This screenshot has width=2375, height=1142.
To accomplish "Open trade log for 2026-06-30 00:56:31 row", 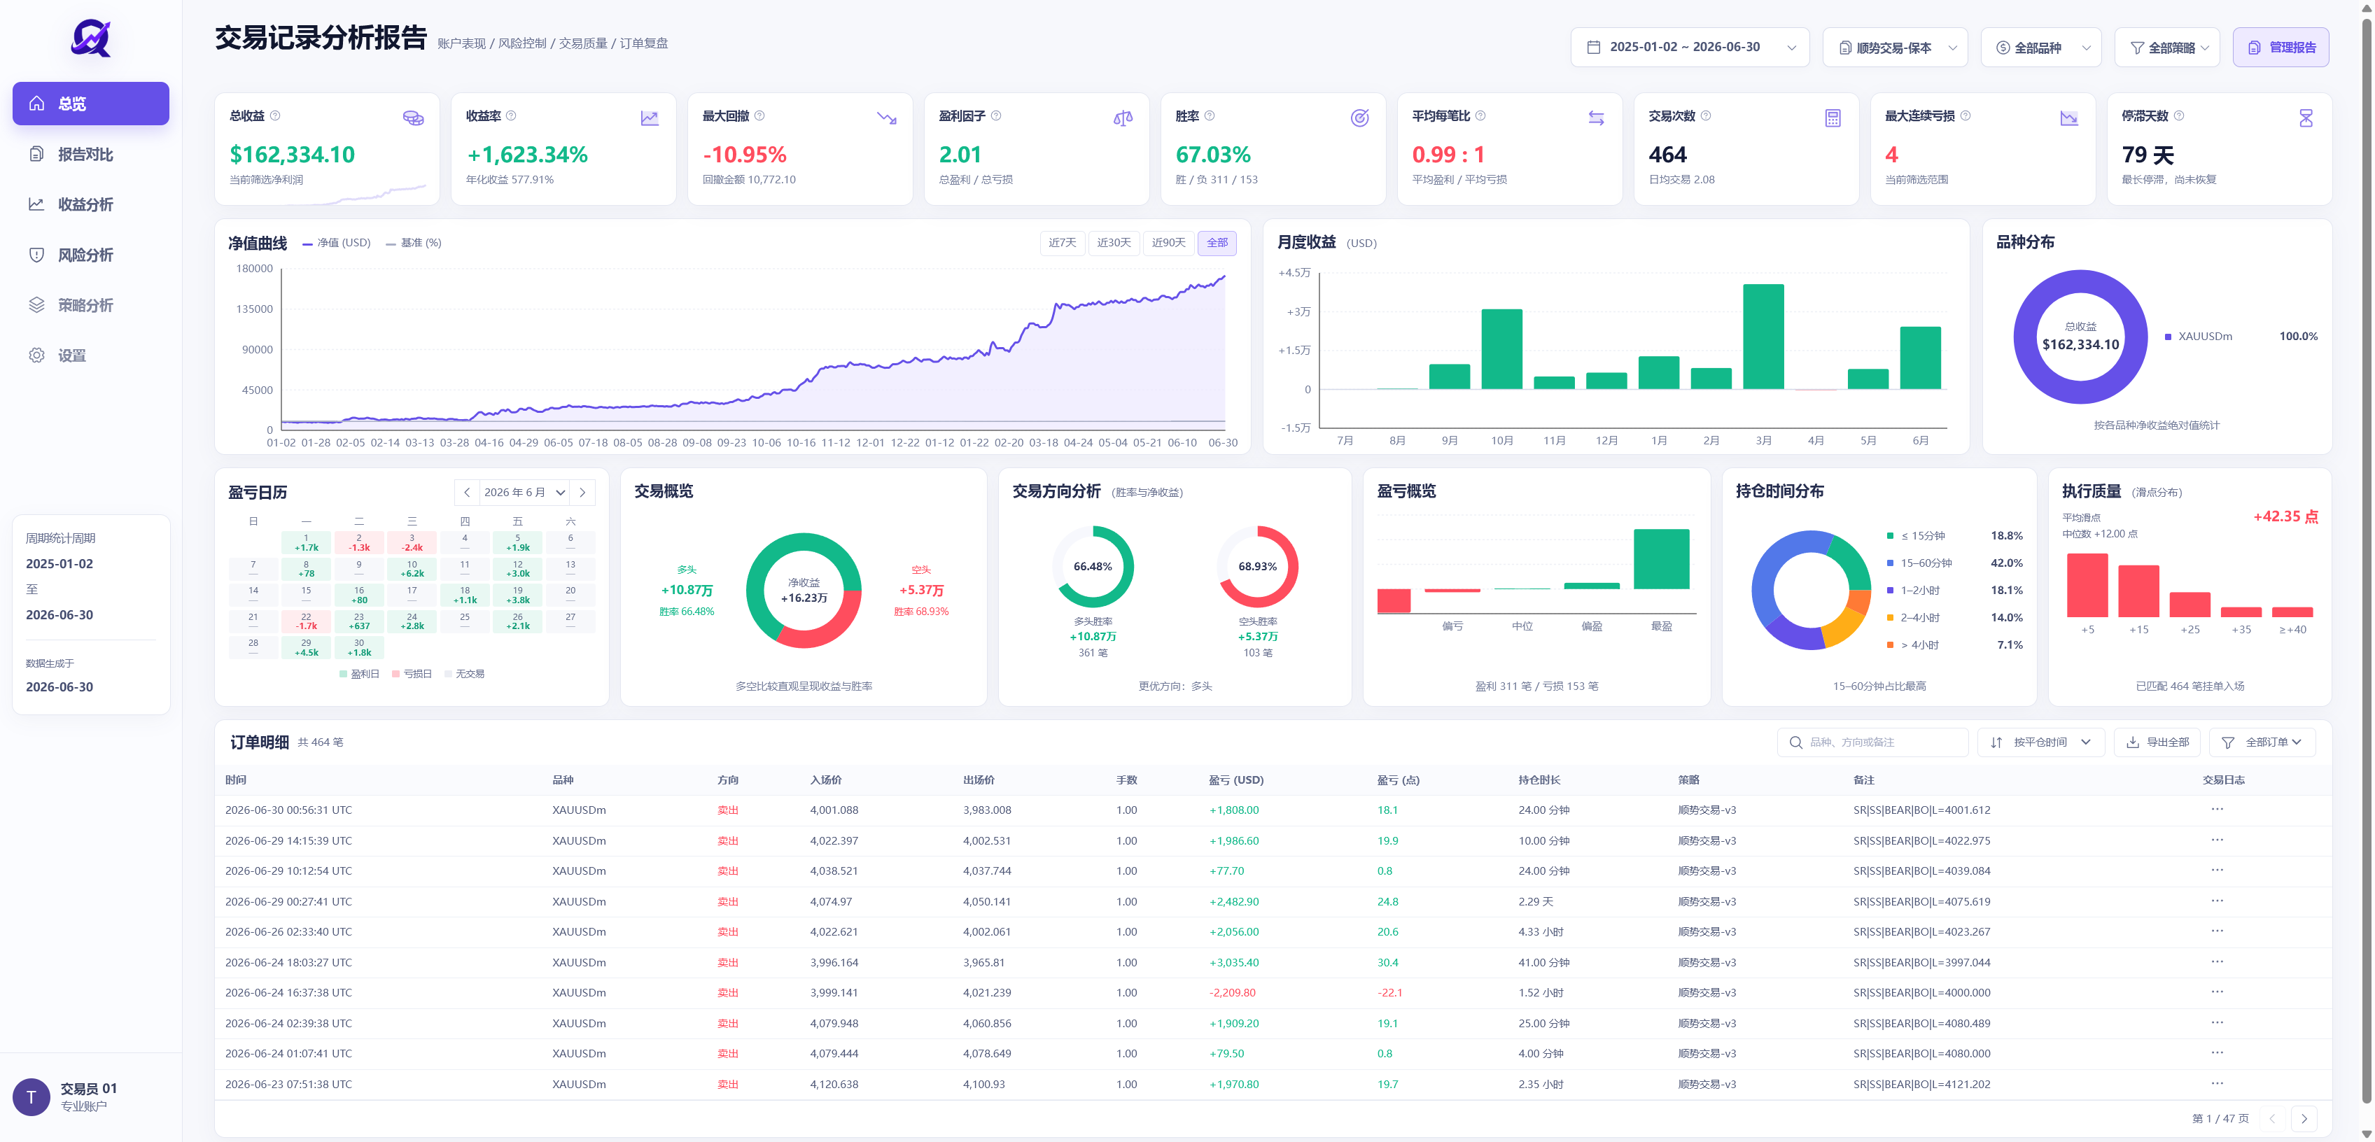I will [x=2218, y=809].
